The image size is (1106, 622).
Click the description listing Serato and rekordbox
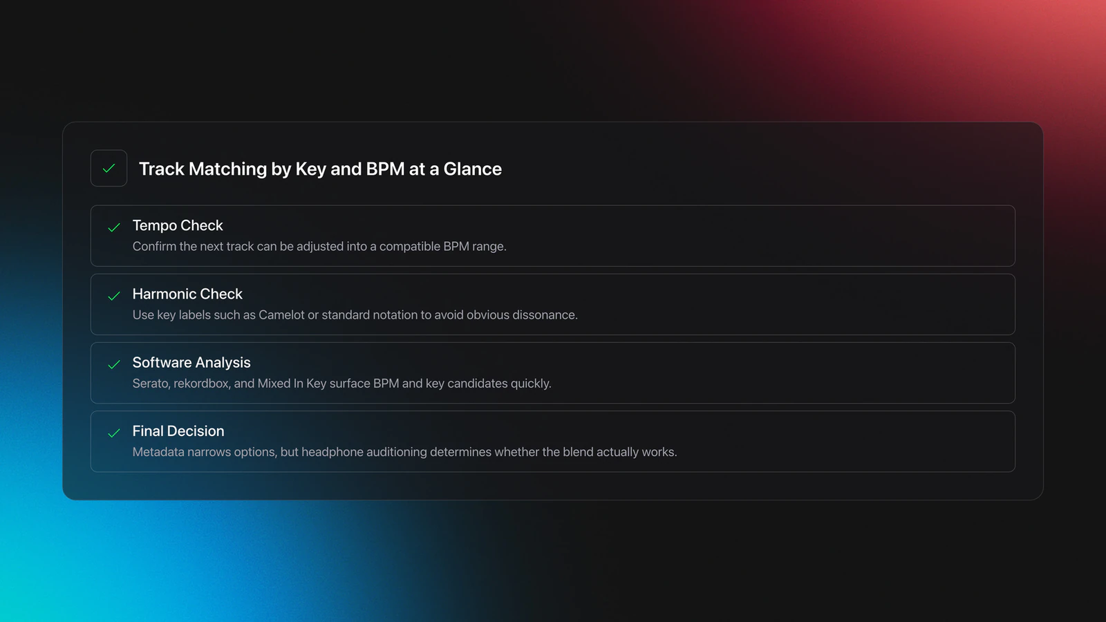tap(341, 383)
